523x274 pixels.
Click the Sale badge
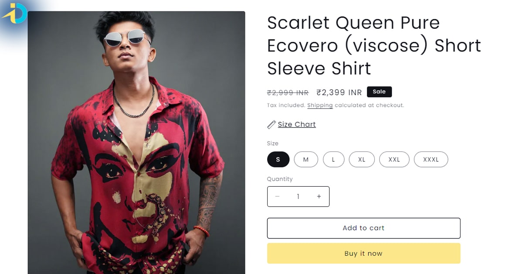click(379, 92)
